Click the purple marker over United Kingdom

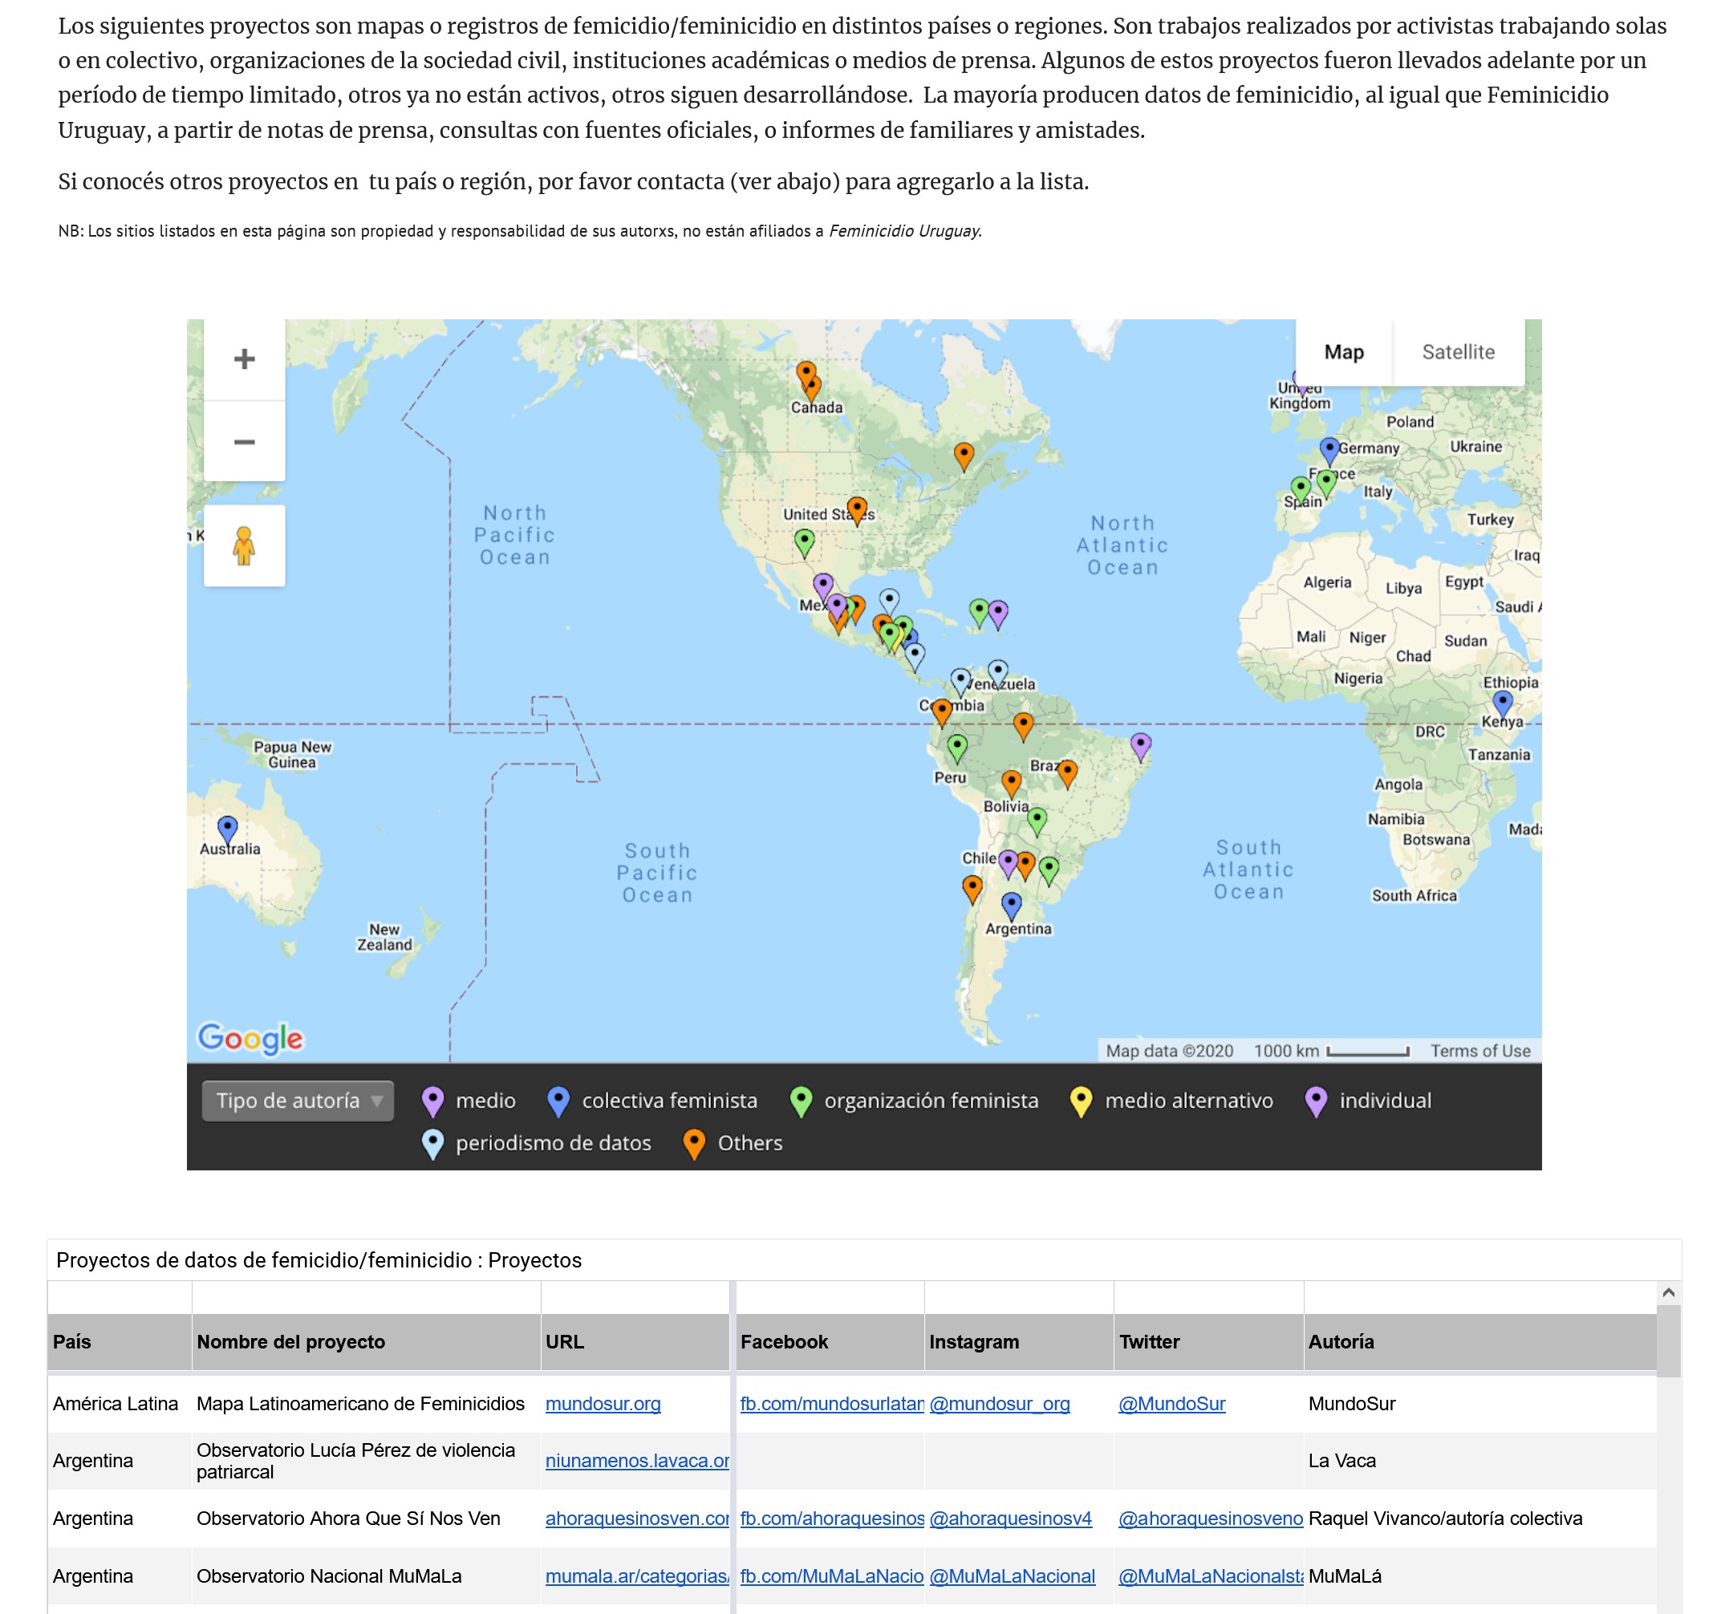click(1299, 380)
